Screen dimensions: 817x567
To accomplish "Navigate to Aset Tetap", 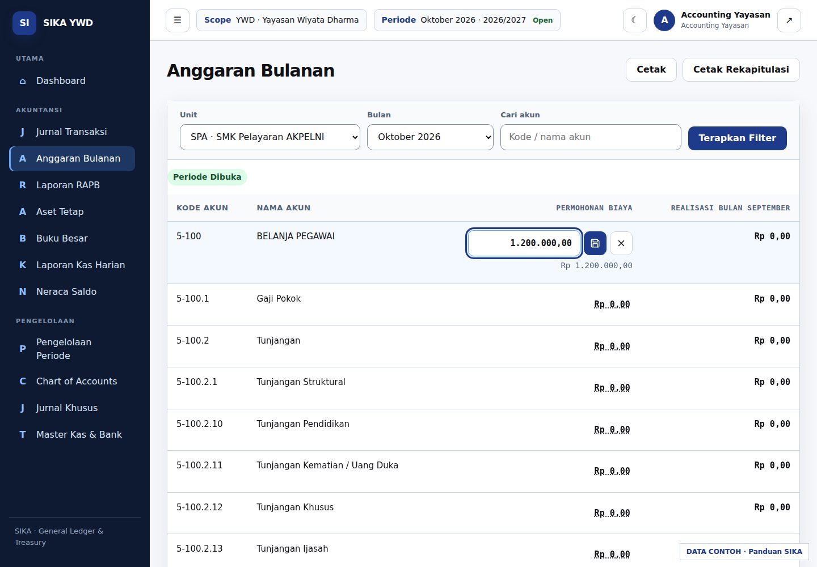I will pos(72,212).
